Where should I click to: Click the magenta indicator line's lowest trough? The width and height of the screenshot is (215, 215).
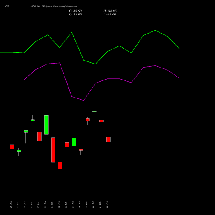[83, 100]
